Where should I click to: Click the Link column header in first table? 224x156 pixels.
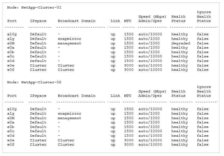115,21
